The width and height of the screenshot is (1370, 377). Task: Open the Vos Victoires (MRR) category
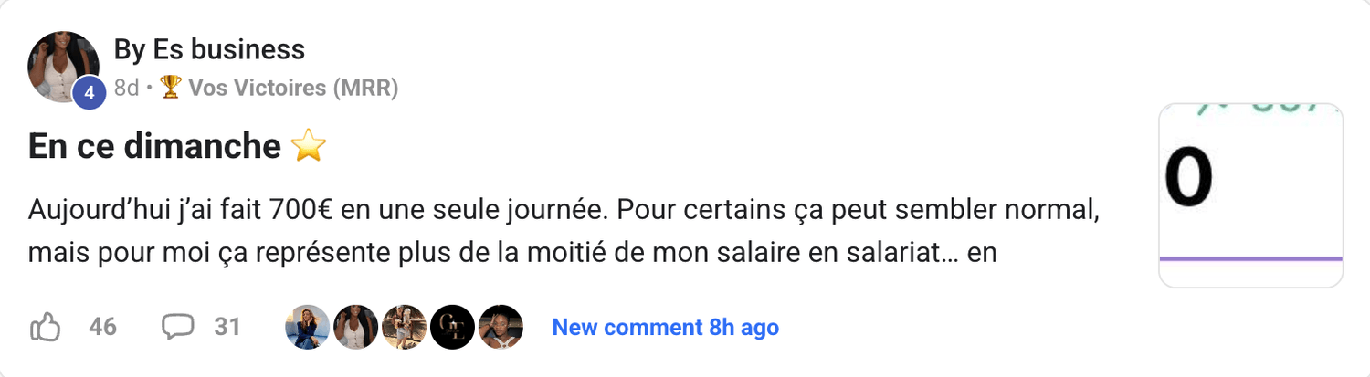tap(292, 88)
